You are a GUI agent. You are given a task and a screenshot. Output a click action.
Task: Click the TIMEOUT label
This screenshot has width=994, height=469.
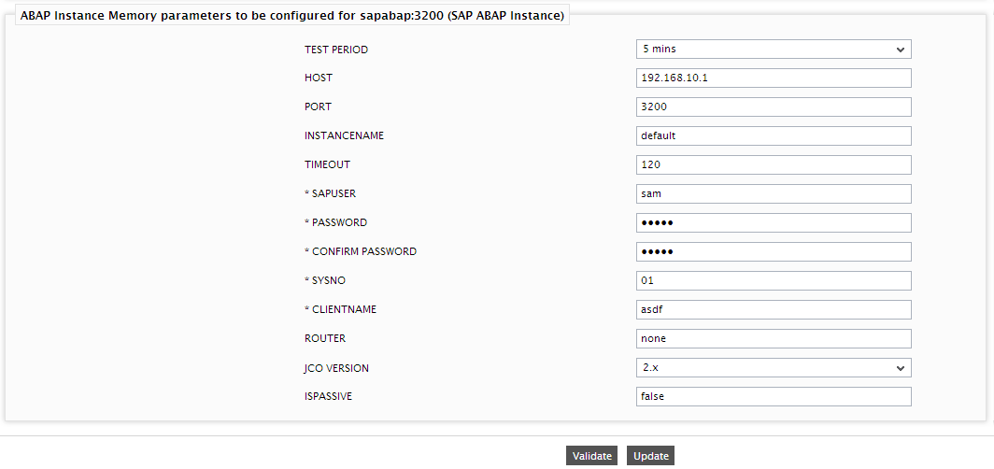point(327,164)
